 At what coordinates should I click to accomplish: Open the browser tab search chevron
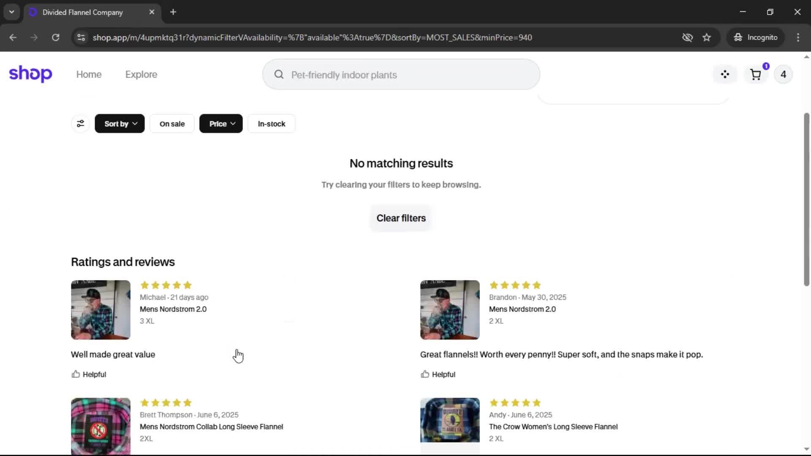[11, 12]
